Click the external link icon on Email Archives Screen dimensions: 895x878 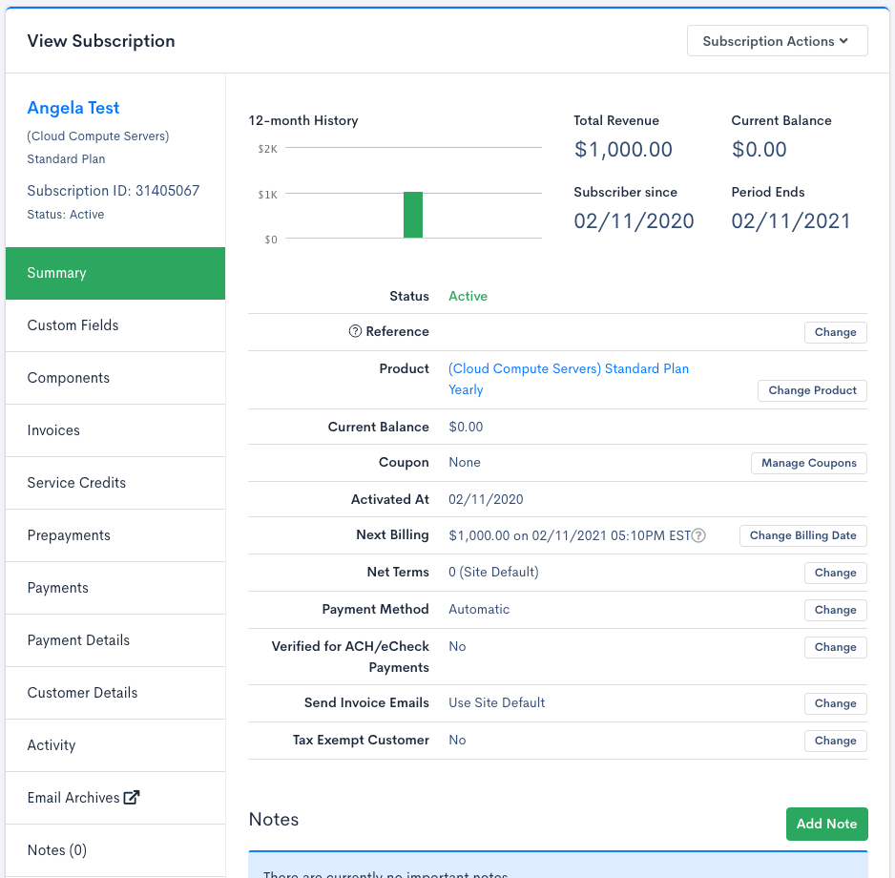pos(132,798)
